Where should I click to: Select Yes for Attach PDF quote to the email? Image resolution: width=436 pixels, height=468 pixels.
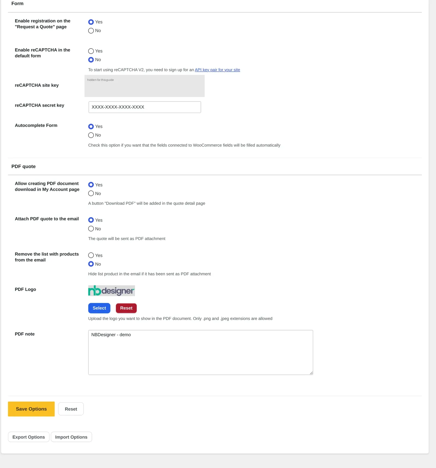(91, 220)
